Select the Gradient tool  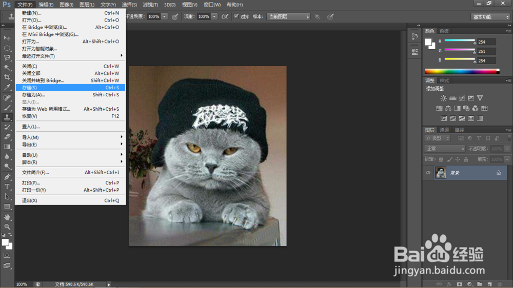click(7, 147)
